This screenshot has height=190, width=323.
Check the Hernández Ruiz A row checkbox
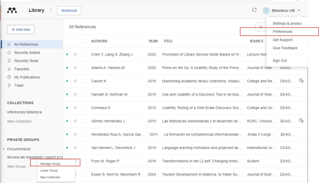[x=84, y=134]
